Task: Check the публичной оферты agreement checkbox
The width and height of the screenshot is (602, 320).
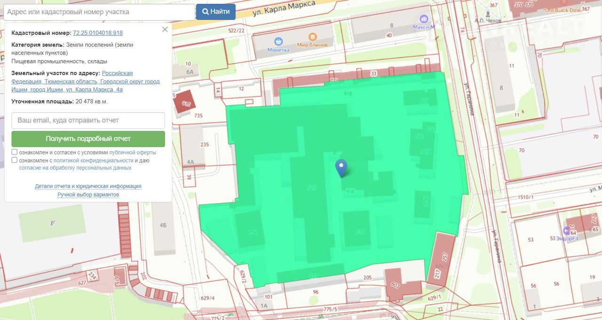Action: pos(15,152)
